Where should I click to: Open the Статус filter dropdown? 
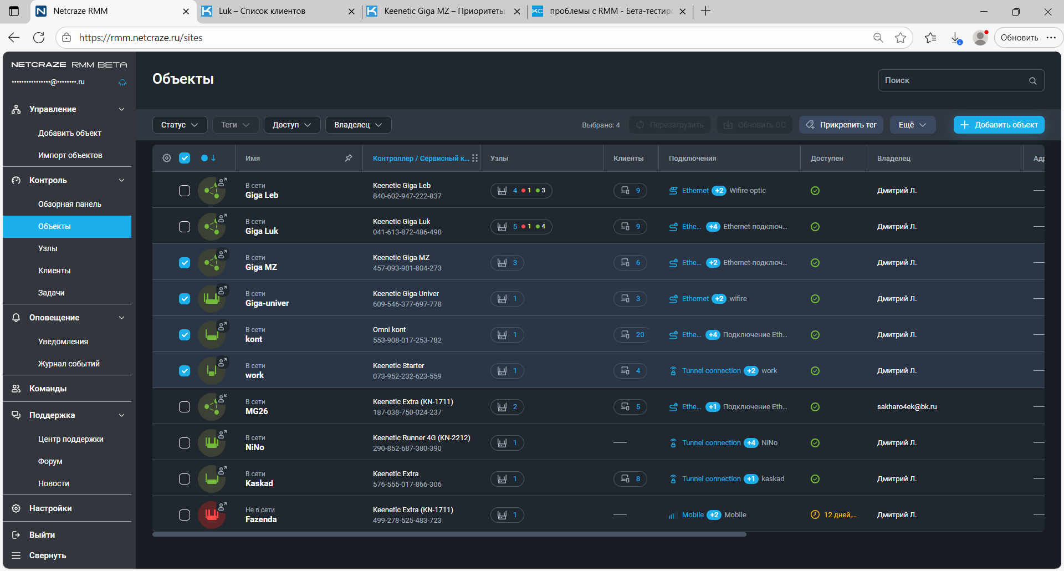tap(180, 125)
